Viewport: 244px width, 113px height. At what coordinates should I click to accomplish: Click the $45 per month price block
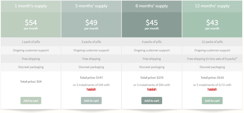(x=152, y=25)
